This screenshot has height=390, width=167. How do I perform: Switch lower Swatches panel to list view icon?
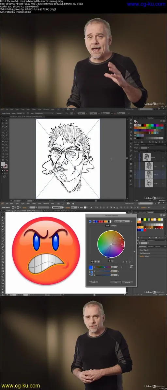coord(161,215)
